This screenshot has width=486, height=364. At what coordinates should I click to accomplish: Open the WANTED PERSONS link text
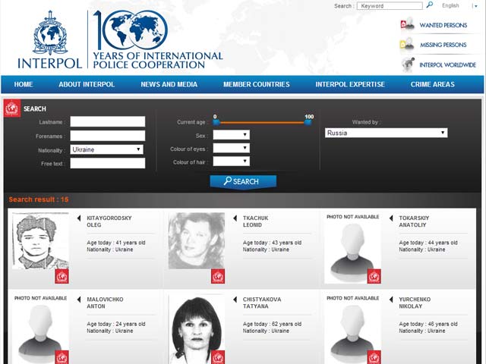[x=443, y=25]
